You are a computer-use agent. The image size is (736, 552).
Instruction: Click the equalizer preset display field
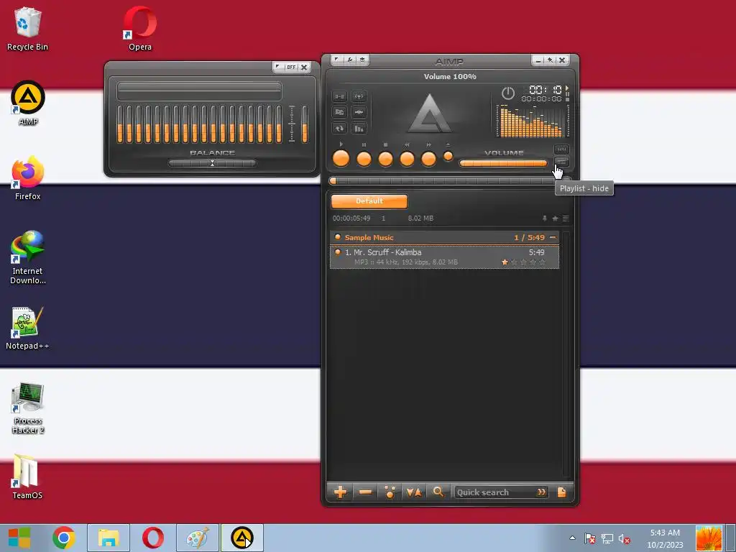point(200,91)
